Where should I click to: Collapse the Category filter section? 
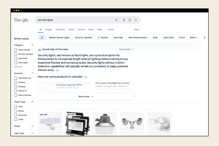[32, 45]
